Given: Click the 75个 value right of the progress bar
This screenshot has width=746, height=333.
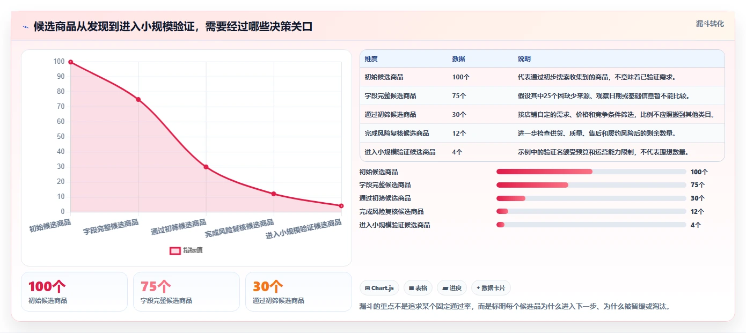Looking at the screenshot, I should pos(698,185).
